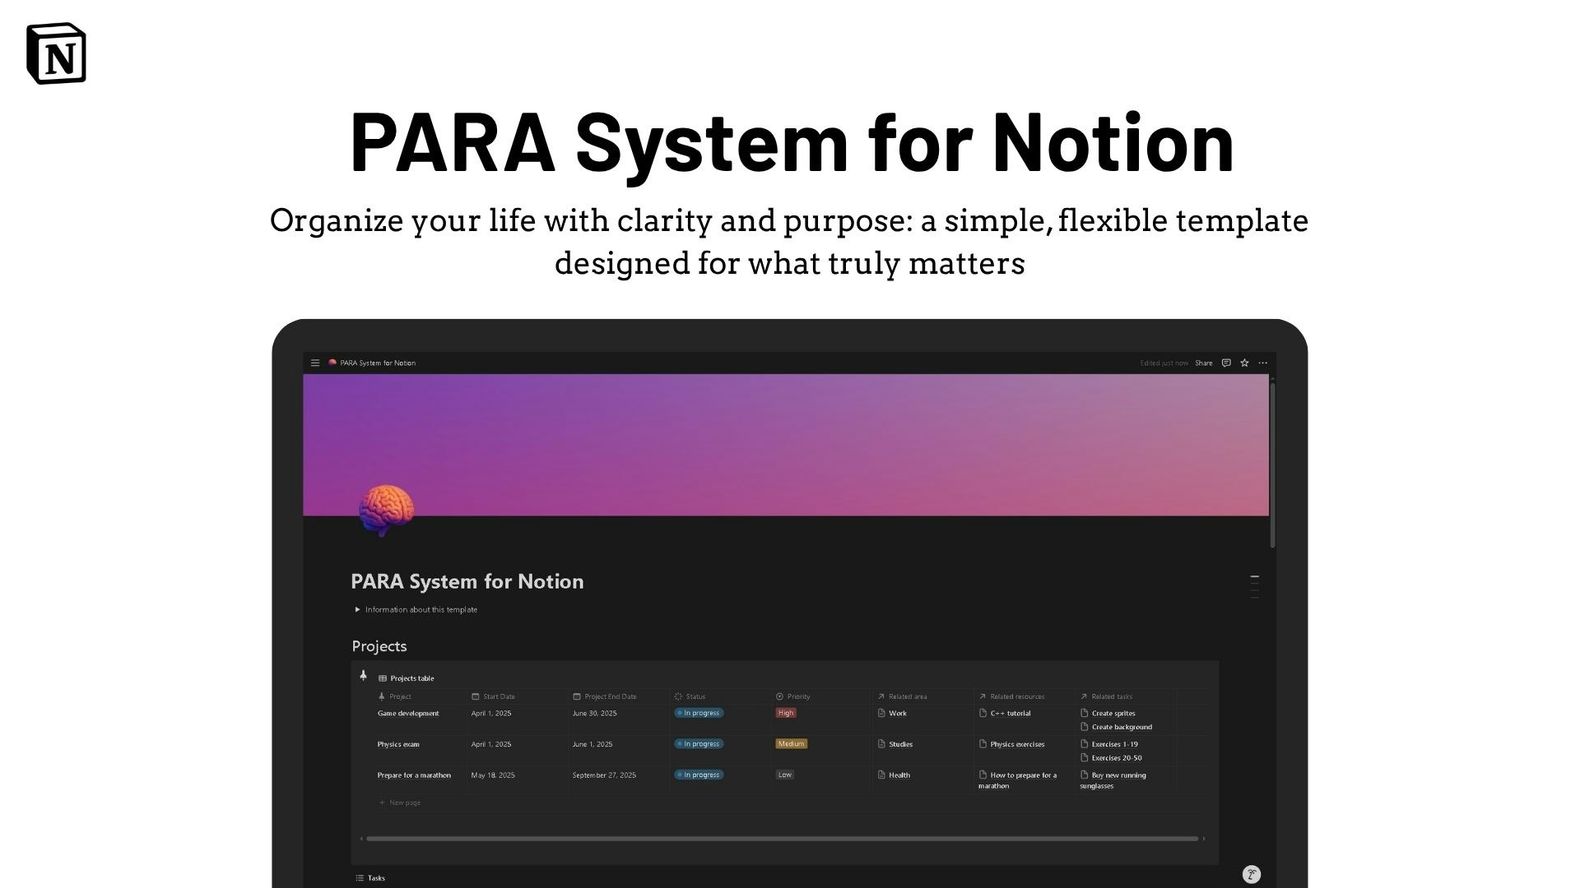The image size is (1580, 888).
Task: Click the rocket icon beside Projects table
Action: pos(363,675)
